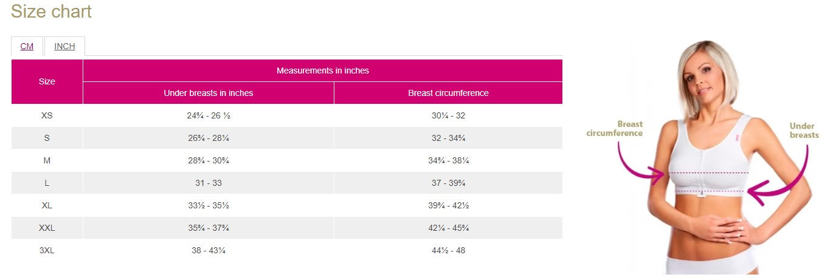Select the M size row label
Screen dimensions: 836x280
pos(47,160)
